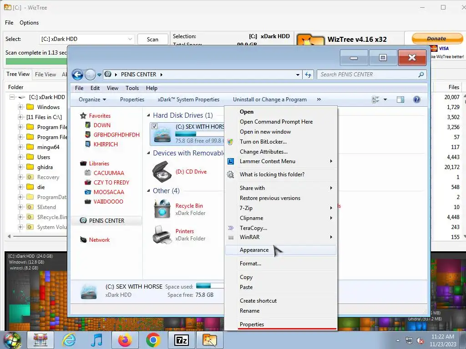Image resolution: width=466 pixels, height=349 pixels.
Task: Click the Donate button in WizTree
Action: click(x=437, y=39)
